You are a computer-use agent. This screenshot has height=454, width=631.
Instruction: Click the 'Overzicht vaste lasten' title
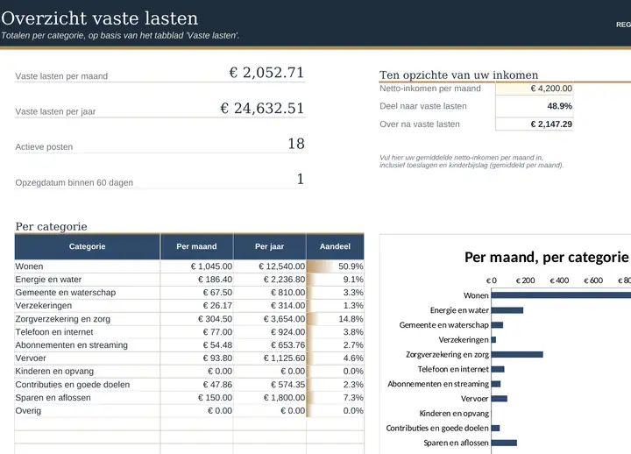(x=100, y=18)
